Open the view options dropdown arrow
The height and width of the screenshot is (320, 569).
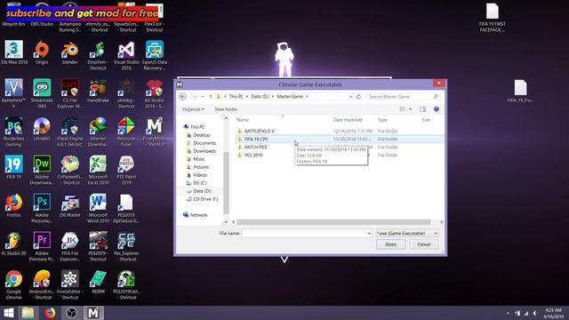click(x=411, y=109)
